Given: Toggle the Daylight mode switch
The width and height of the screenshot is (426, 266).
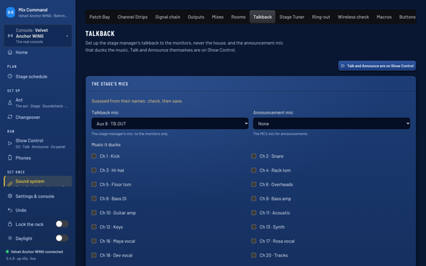Looking at the screenshot, I should [x=62, y=238].
